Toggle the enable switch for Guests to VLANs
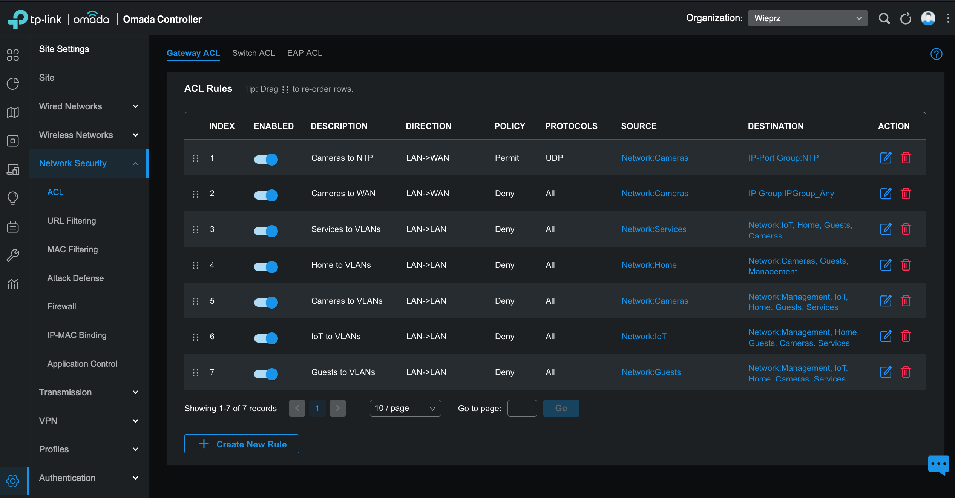Screen dimensions: 955x498 tap(266, 372)
